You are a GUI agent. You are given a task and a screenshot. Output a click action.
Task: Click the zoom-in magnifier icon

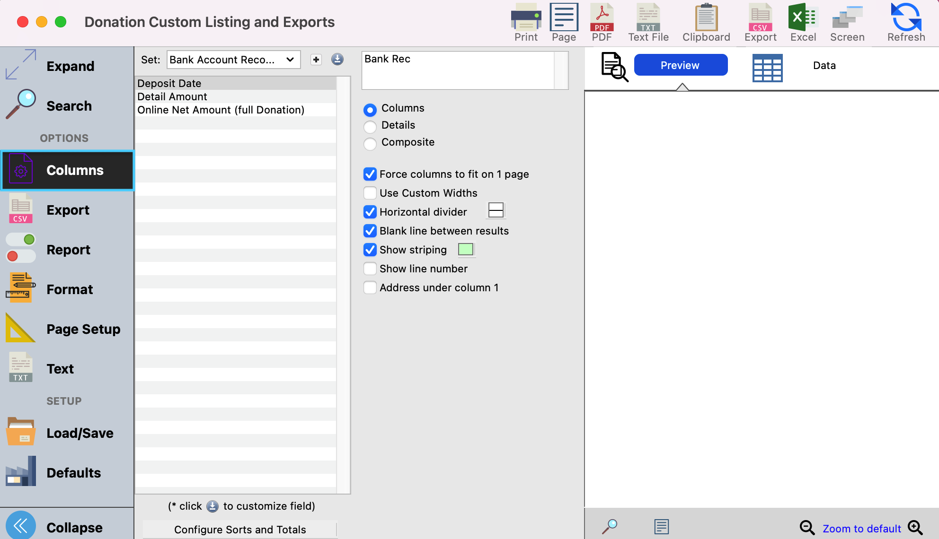coord(915,528)
